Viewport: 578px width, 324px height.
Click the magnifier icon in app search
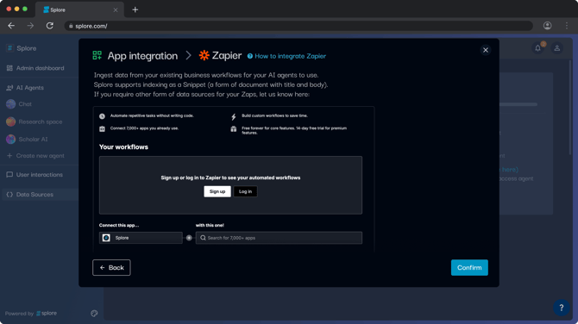coord(203,238)
